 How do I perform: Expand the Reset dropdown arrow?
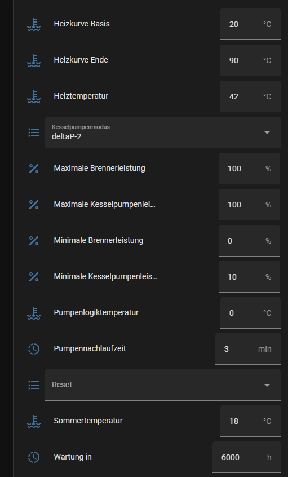tap(267, 385)
